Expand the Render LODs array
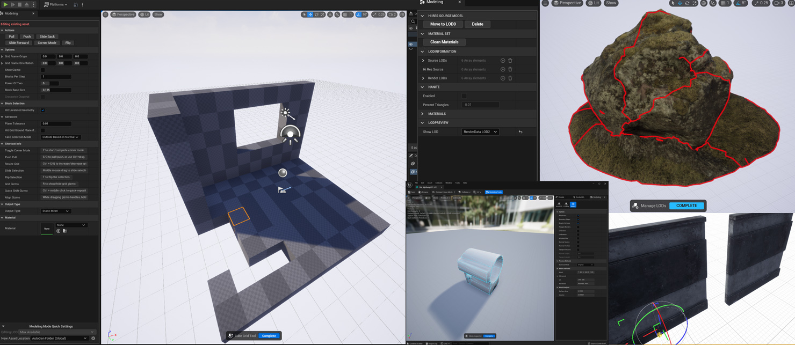The image size is (795, 345). click(423, 78)
